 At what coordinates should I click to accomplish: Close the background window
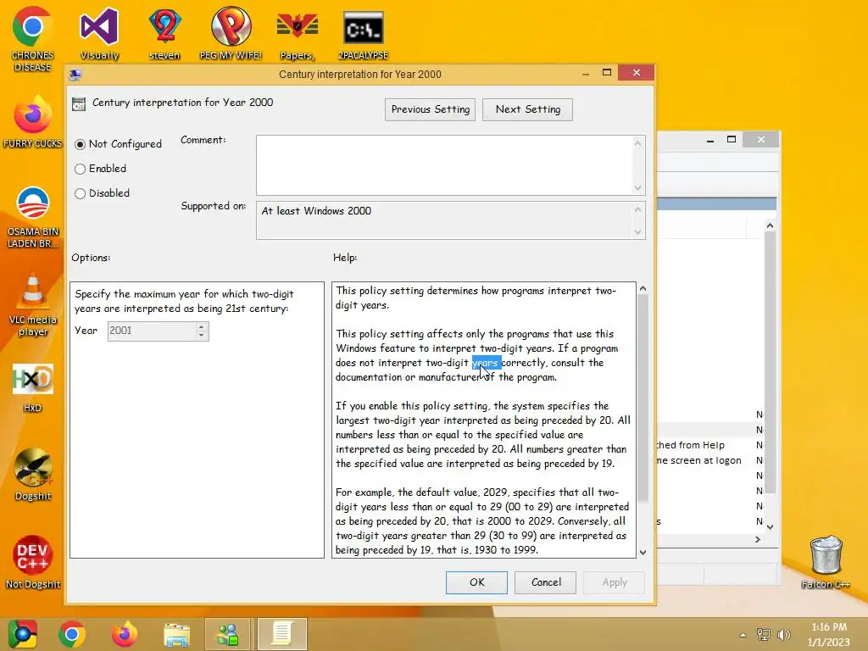[760, 140]
